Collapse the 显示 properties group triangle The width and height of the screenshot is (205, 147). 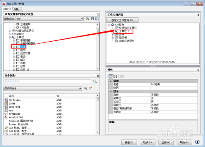pos(111,91)
